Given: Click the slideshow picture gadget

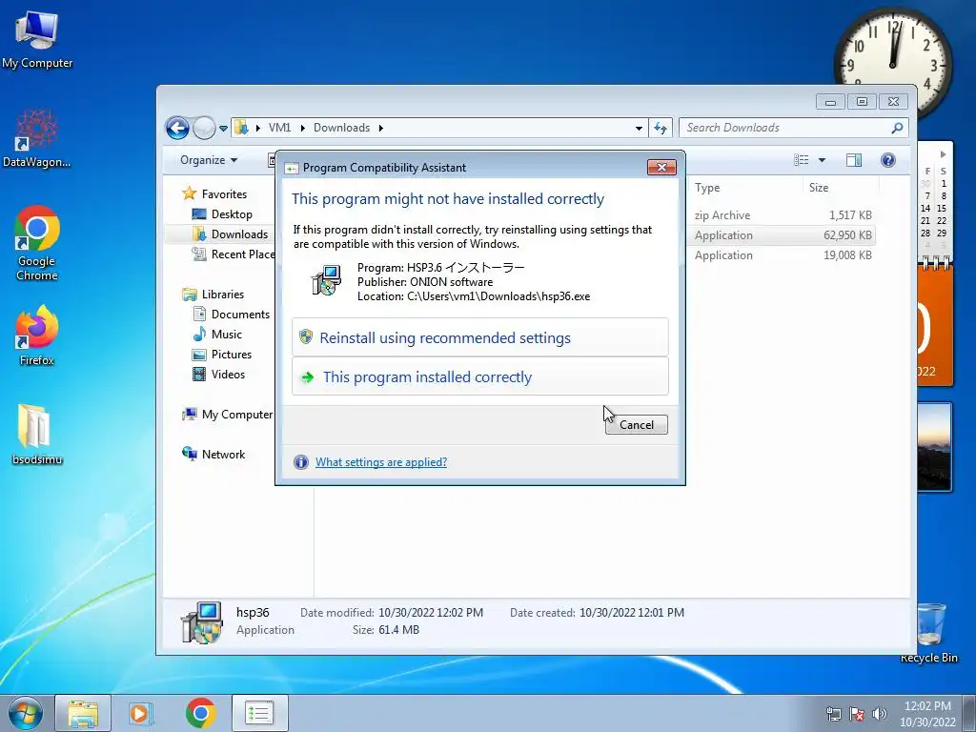Looking at the screenshot, I should 934,447.
